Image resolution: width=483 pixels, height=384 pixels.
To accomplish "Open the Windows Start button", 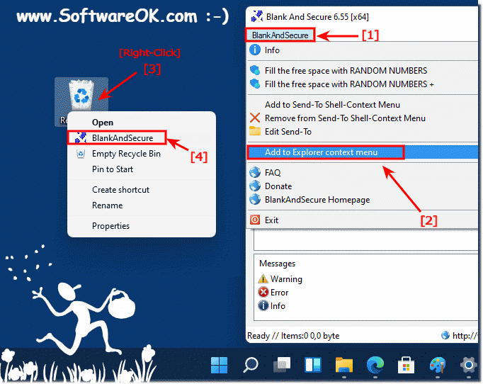I will pyautogui.click(x=220, y=365).
